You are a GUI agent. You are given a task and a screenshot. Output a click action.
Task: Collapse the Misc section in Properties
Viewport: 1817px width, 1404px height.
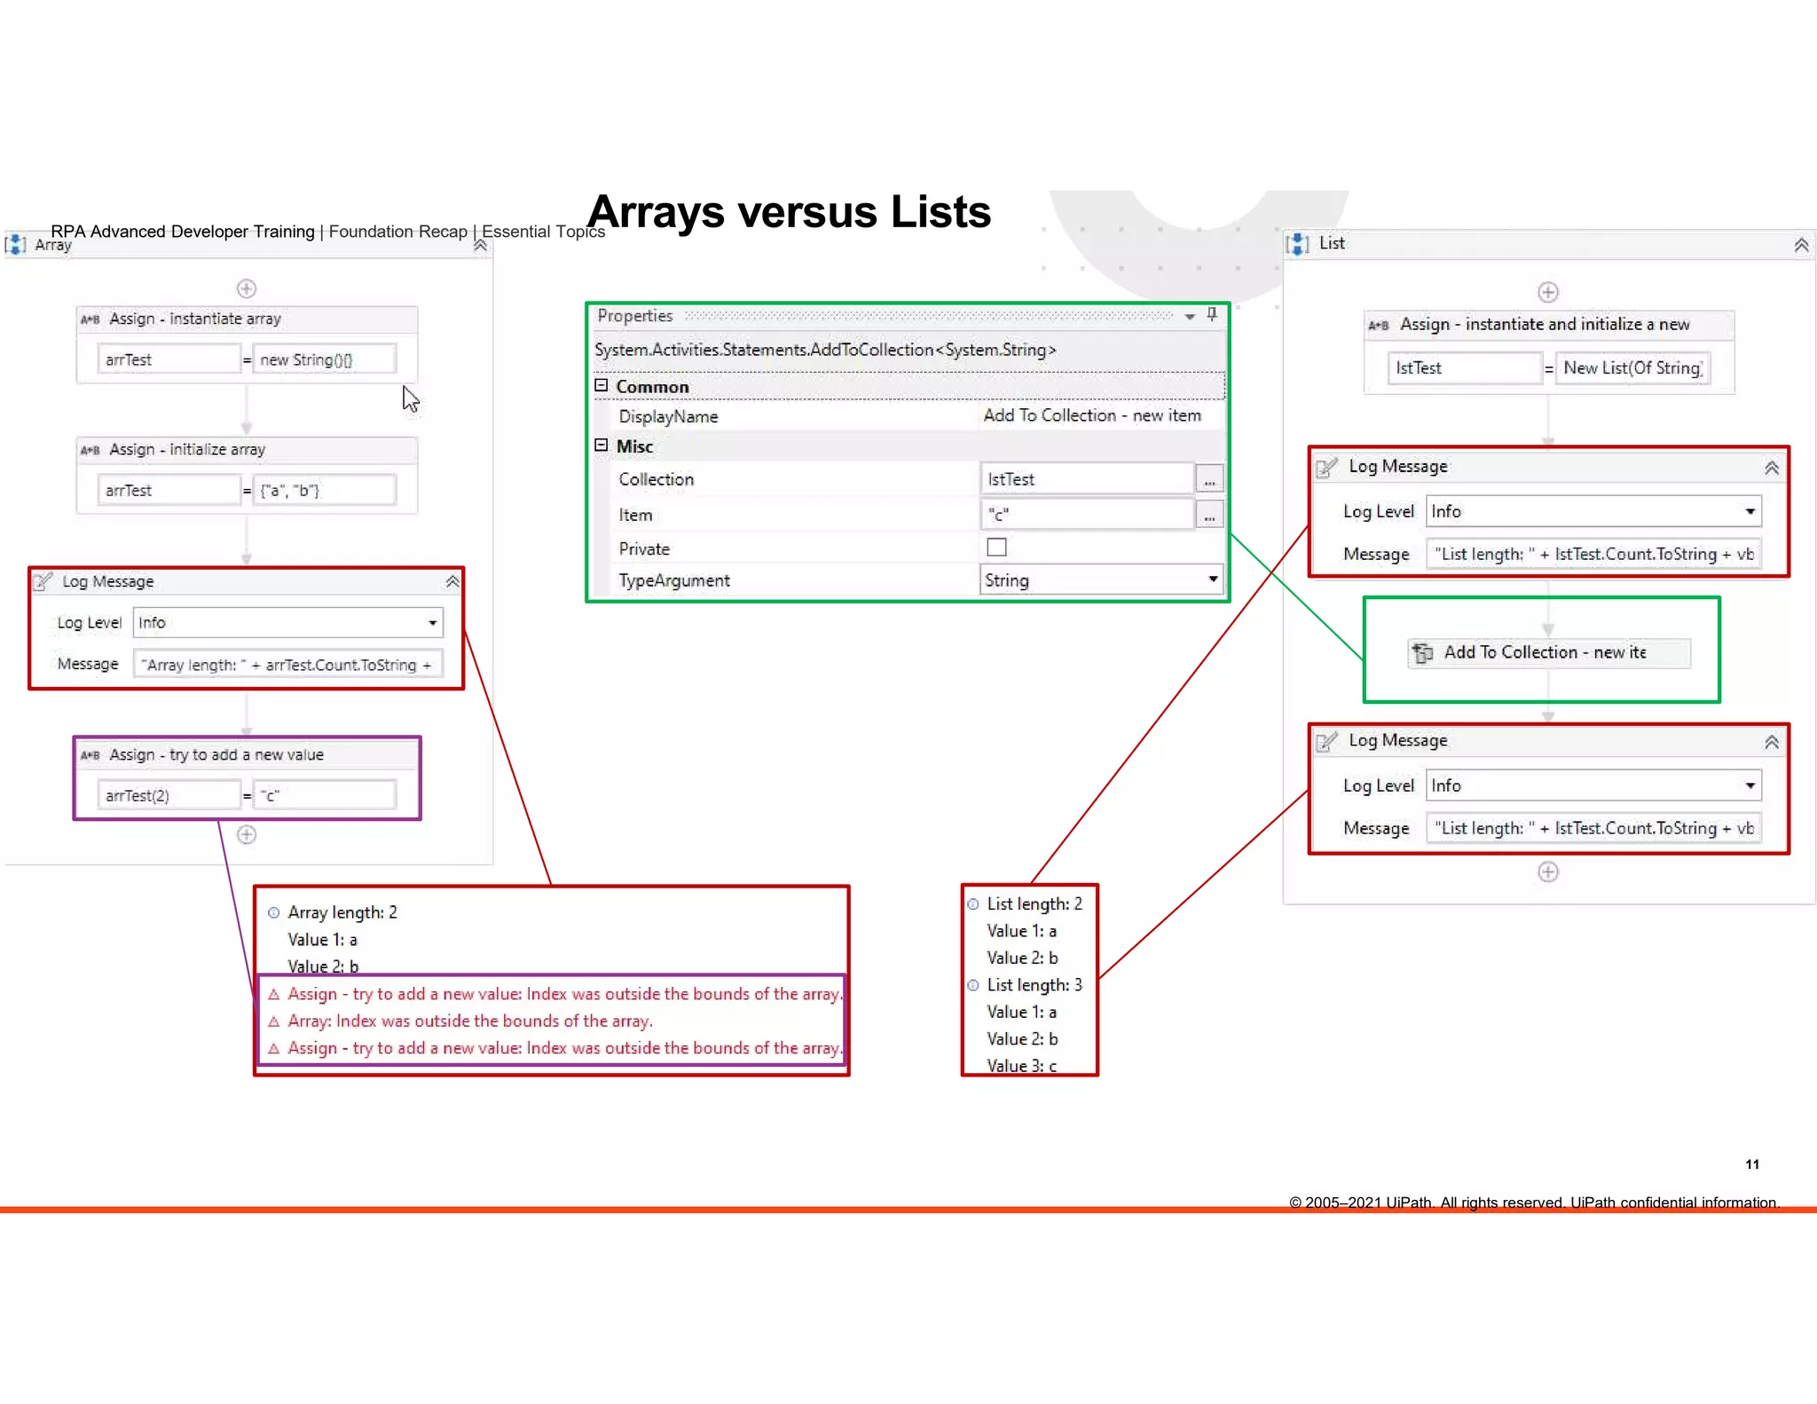coord(602,445)
